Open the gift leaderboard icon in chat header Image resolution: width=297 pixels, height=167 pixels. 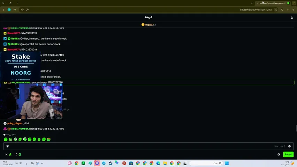(x=292, y=17)
